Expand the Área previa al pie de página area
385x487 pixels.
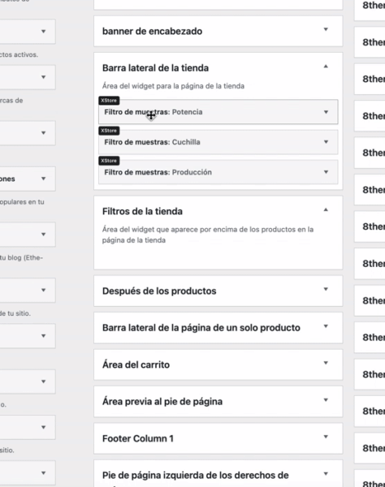[x=326, y=400]
